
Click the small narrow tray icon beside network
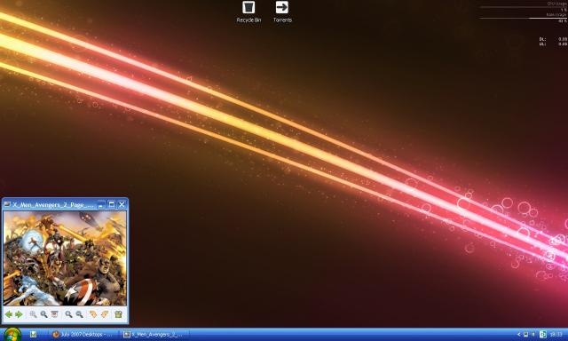[x=533, y=335]
